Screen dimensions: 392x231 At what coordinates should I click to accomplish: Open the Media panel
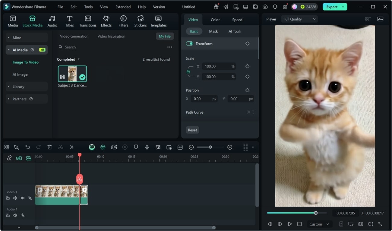(13, 21)
